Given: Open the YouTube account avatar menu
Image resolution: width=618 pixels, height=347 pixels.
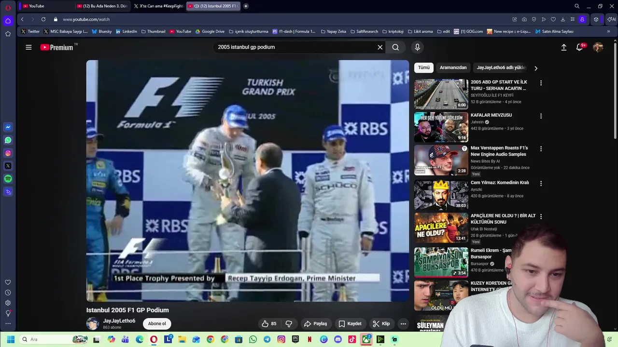Looking at the screenshot, I should (598, 47).
